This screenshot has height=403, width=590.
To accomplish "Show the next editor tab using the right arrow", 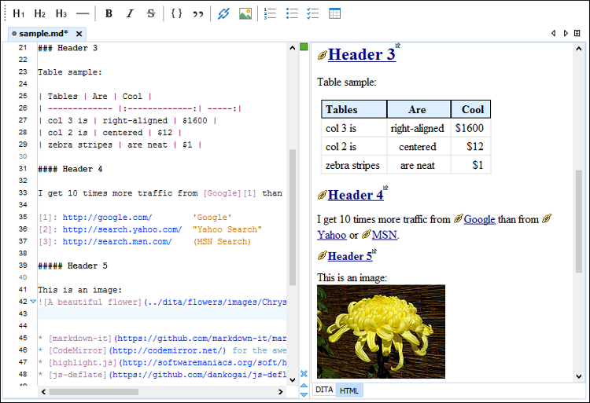I will point(565,34).
